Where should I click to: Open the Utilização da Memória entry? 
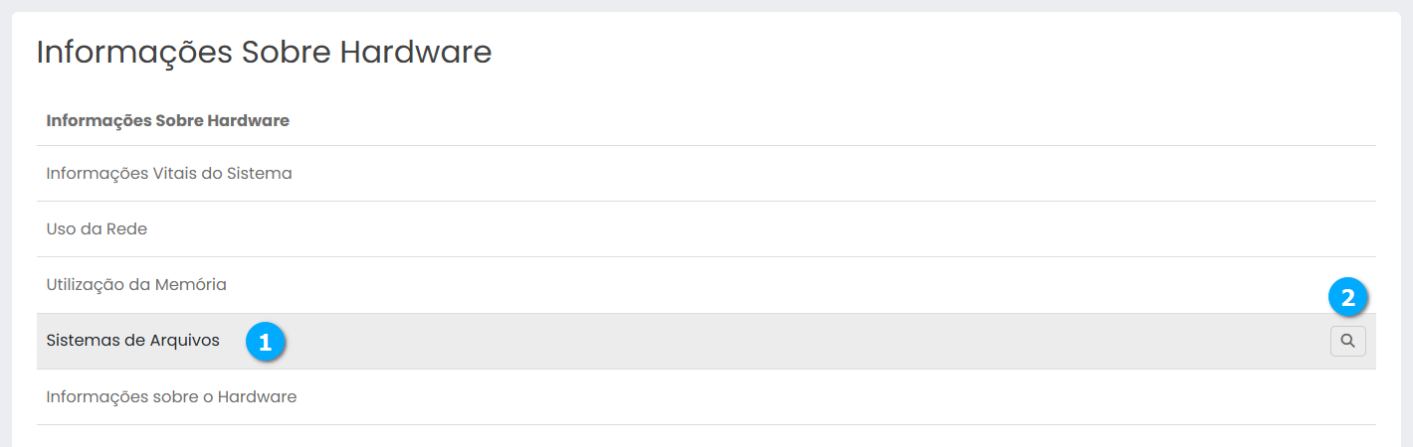pos(136,285)
